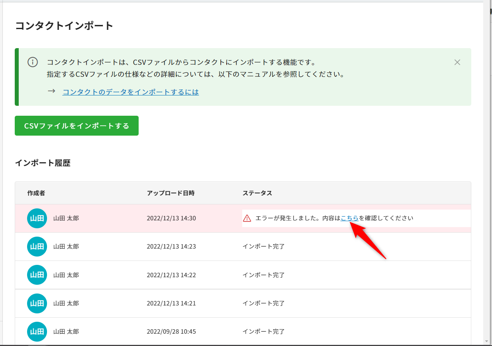The image size is (492, 346).
Task: Click the インポート完了 status in the 14:22 row
Action: pyautogui.click(x=264, y=275)
